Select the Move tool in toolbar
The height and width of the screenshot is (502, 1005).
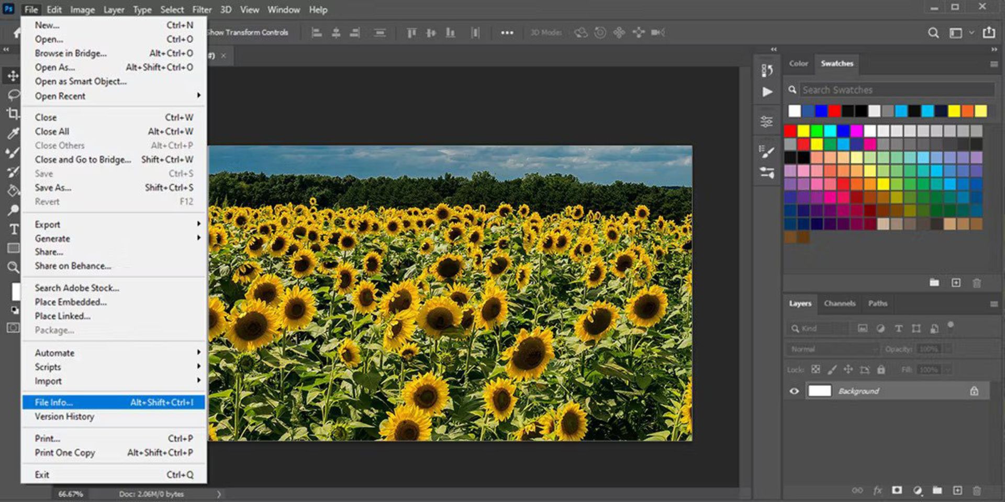click(13, 76)
